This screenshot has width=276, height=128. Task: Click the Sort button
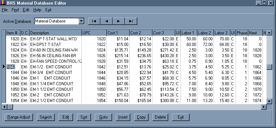[84, 117]
